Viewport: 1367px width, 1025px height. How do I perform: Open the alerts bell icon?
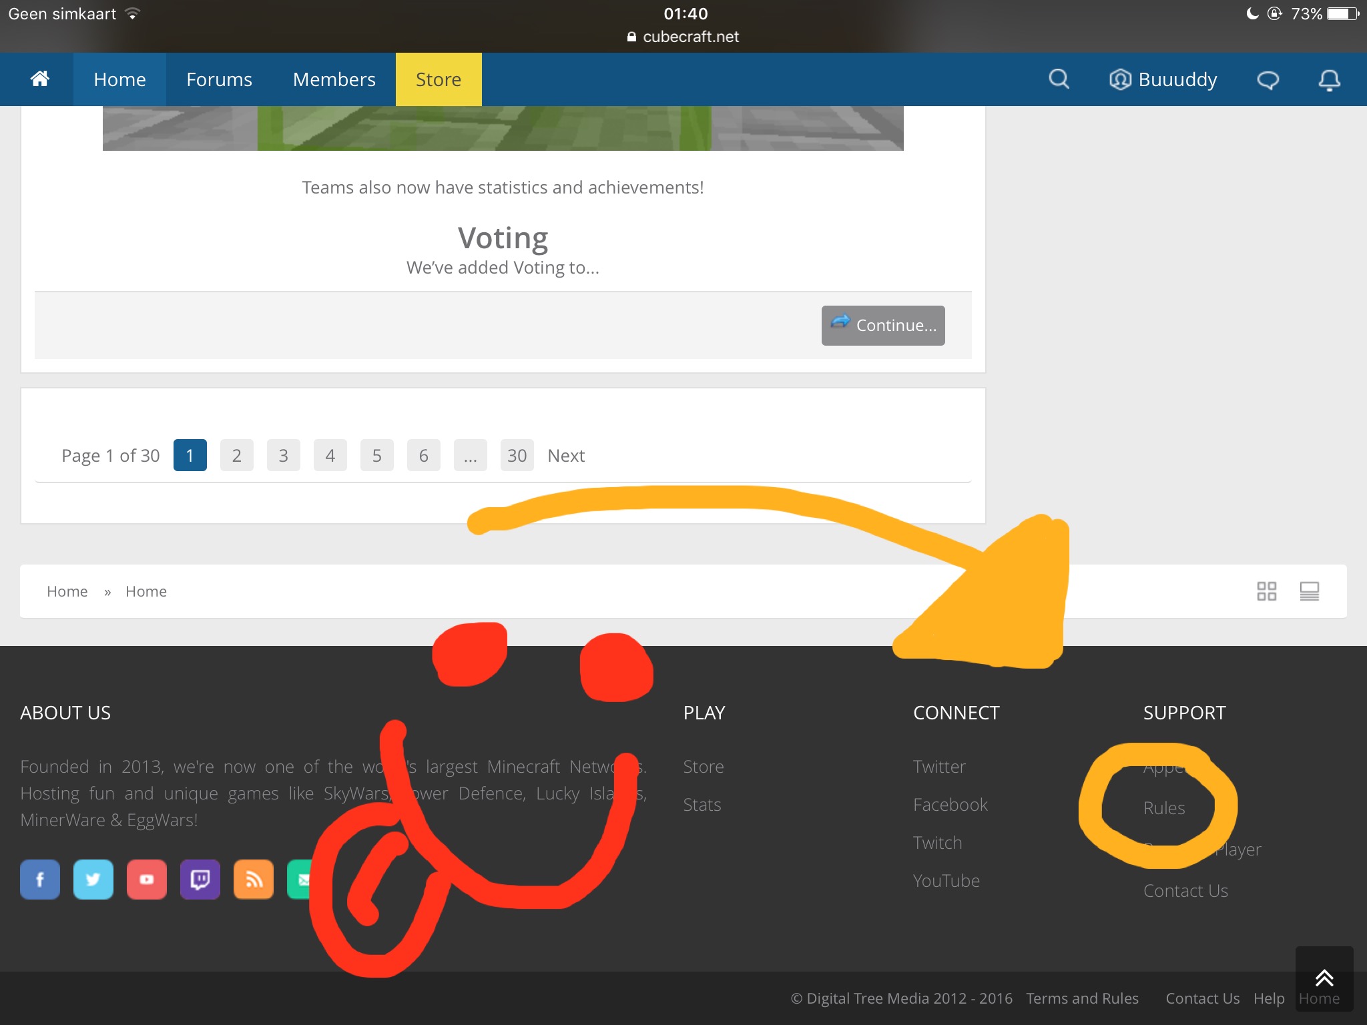pos(1329,80)
